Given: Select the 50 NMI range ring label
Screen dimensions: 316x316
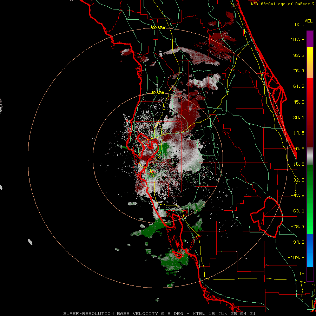Looking at the screenshot, I should pos(158,93).
